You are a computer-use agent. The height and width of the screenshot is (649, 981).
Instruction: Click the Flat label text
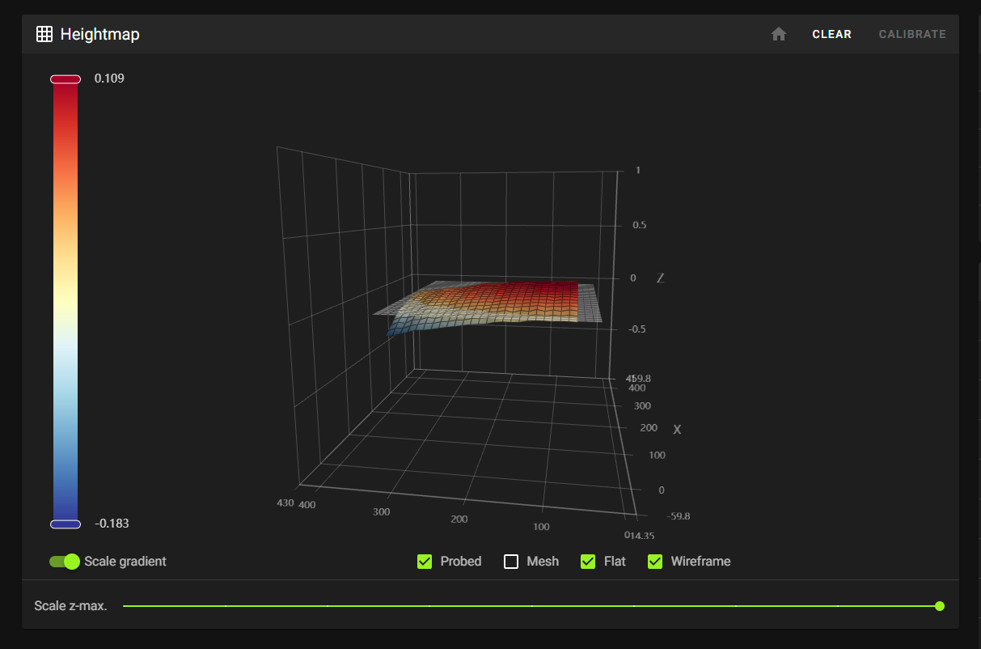point(615,562)
